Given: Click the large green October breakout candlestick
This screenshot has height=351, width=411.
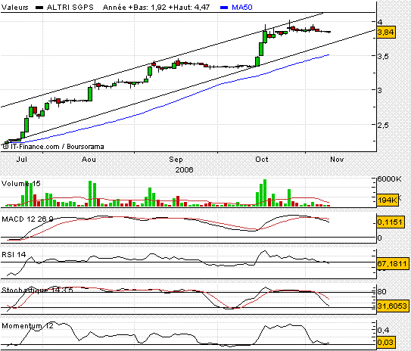Looking at the screenshot, I should pos(261,49).
